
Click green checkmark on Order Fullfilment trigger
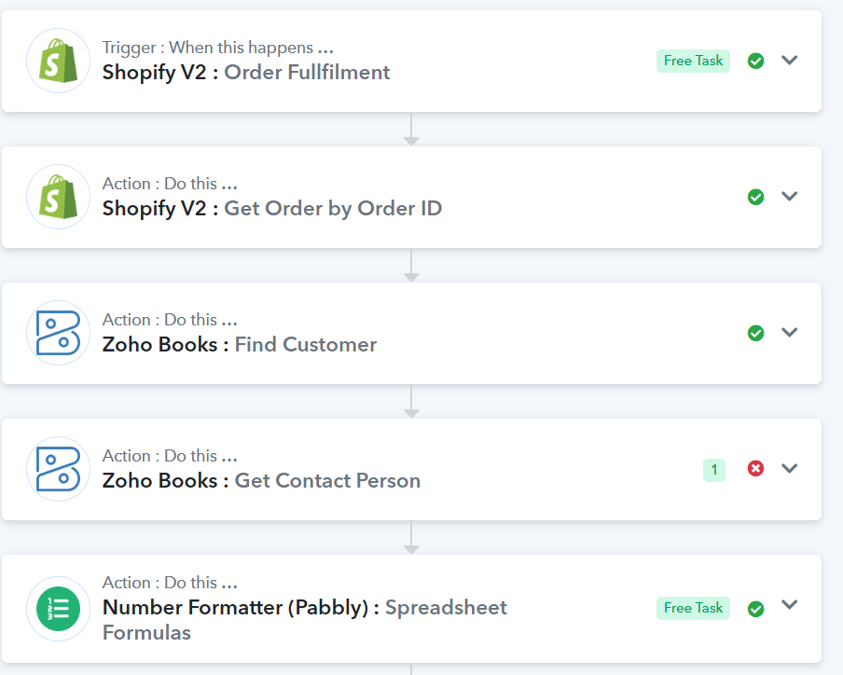coord(755,61)
